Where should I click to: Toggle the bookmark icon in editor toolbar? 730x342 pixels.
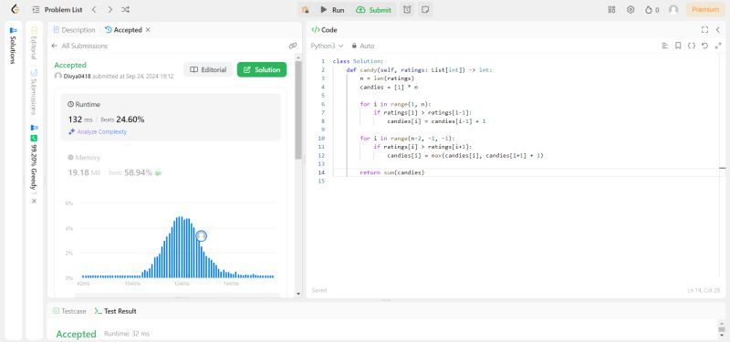[678, 46]
